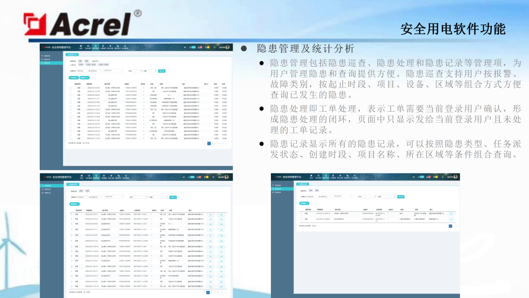Open red-badge alarm icon in the 隐患处理 screenshot
This screenshot has height=298, width=529.
click(429, 177)
